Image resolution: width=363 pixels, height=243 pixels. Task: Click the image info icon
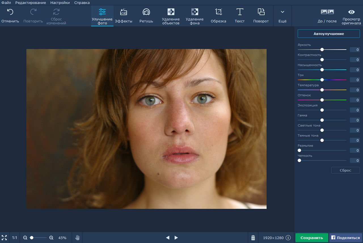coord(288,238)
